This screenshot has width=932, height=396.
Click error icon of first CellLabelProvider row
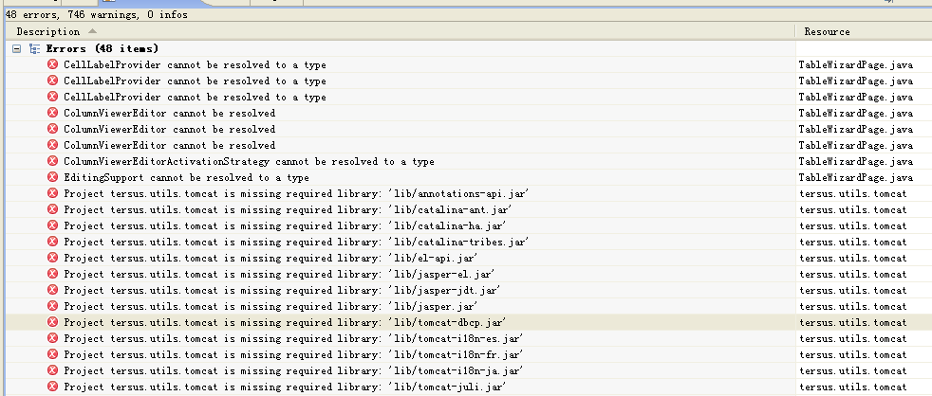coord(53,64)
